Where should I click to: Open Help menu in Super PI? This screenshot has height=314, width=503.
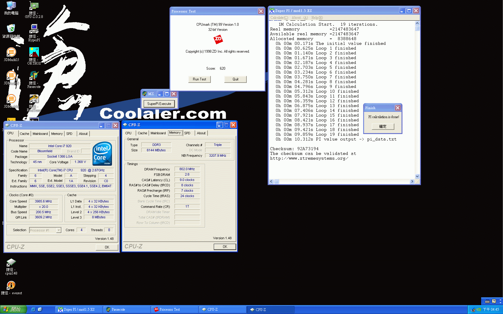(317, 18)
